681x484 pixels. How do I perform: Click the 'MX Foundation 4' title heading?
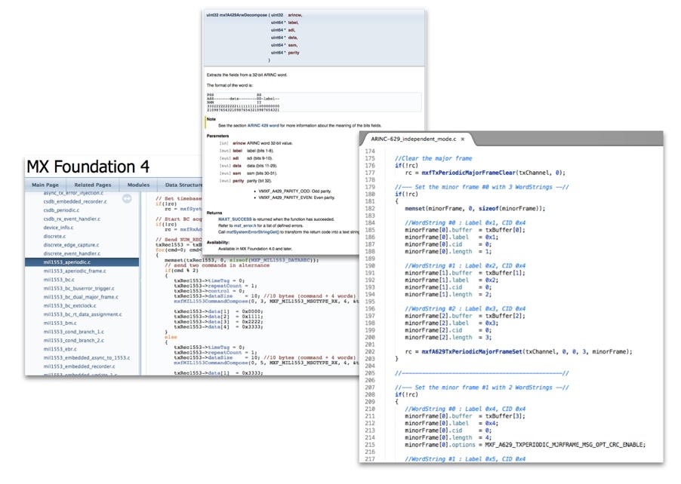pos(88,167)
